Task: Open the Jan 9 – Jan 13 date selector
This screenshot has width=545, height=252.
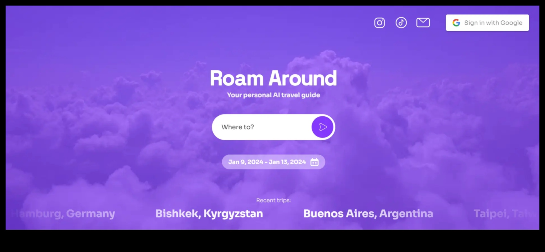Action: (273, 162)
